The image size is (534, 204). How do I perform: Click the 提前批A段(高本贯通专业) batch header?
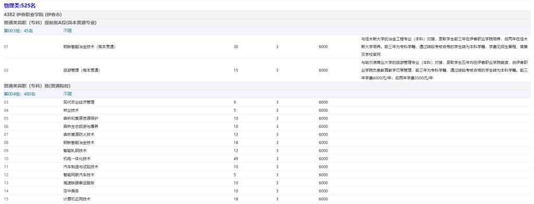pos(50,22)
